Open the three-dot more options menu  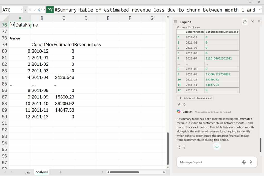pyautogui.click(x=251, y=2)
